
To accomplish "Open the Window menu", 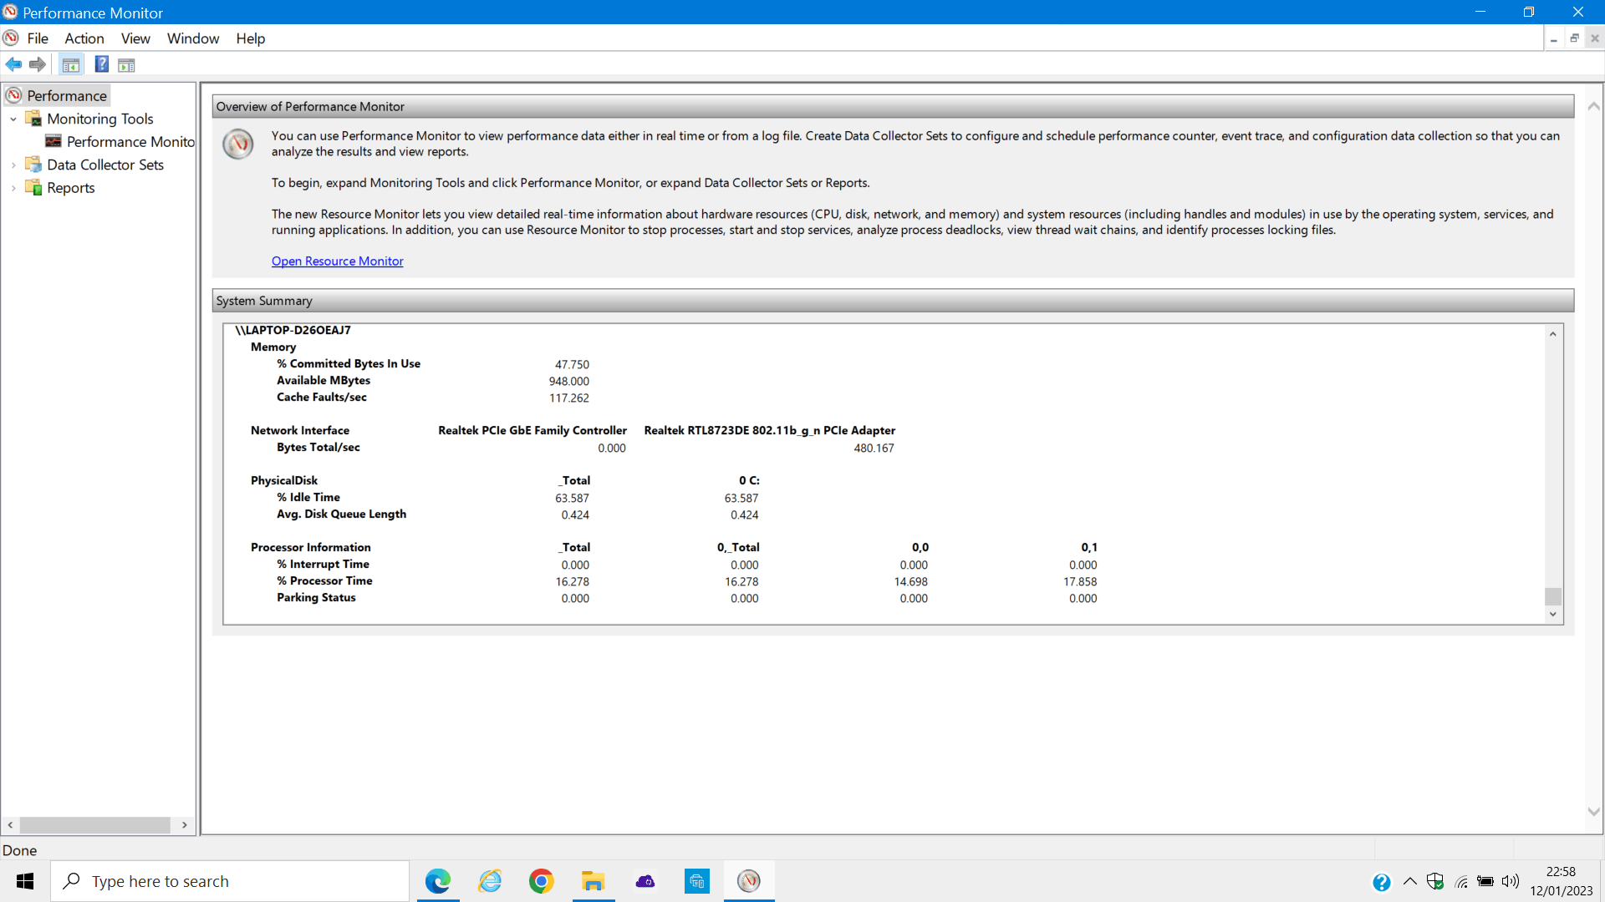I will (x=193, y=38).
